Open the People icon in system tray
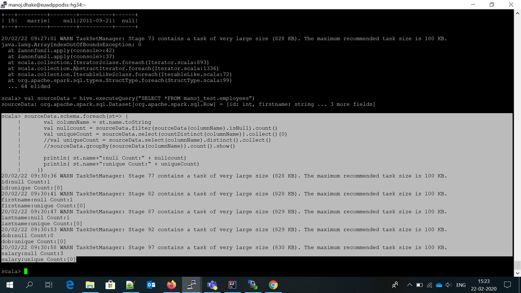Image resolution: width=521 pixels, height=293 pixels. [x=395, y=285]
